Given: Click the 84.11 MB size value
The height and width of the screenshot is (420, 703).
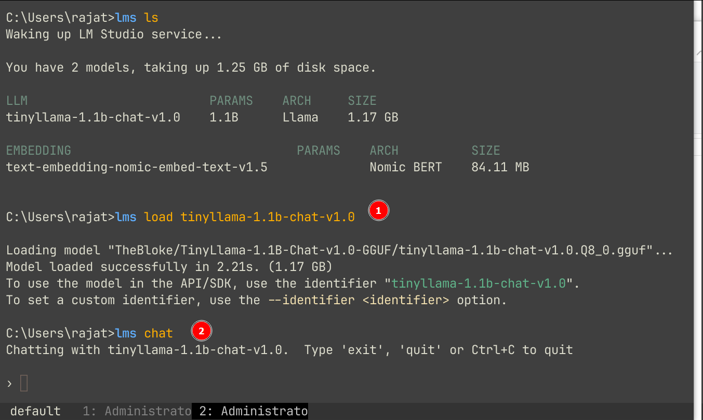Looking at the screenshot, I should tap(500, 167).
